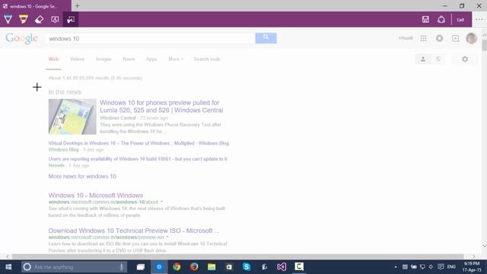The height and width of the screenshot is (274, 487).
Task: Click the Cortana microphone icon
Action: click(122, 267)
